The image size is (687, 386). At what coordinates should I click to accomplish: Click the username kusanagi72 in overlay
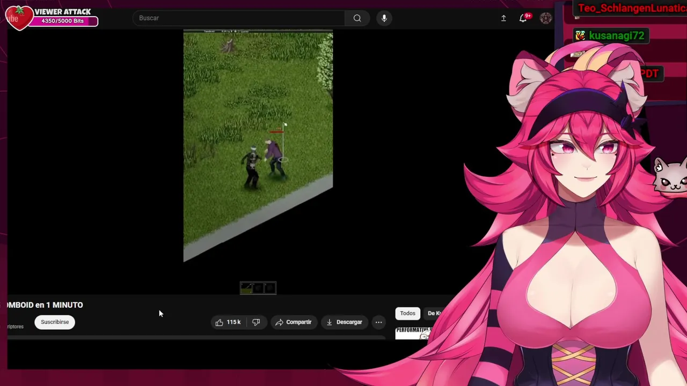click(616, 36)
